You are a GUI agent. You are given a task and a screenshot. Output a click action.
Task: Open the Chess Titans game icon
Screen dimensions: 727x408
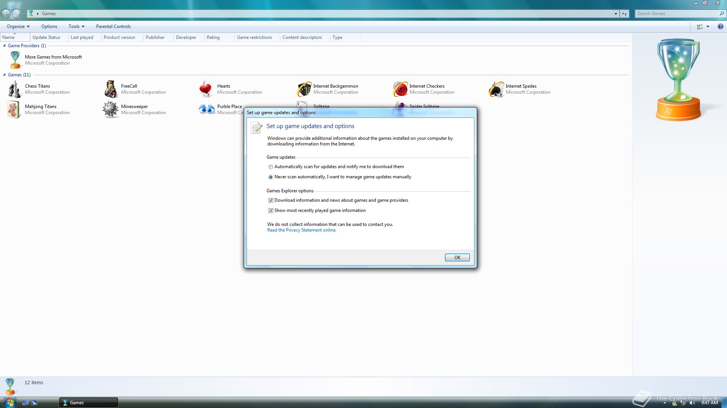14,89
